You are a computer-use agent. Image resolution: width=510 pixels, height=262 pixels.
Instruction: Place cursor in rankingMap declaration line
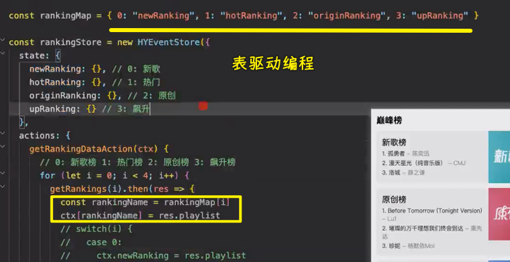(244, 15)
